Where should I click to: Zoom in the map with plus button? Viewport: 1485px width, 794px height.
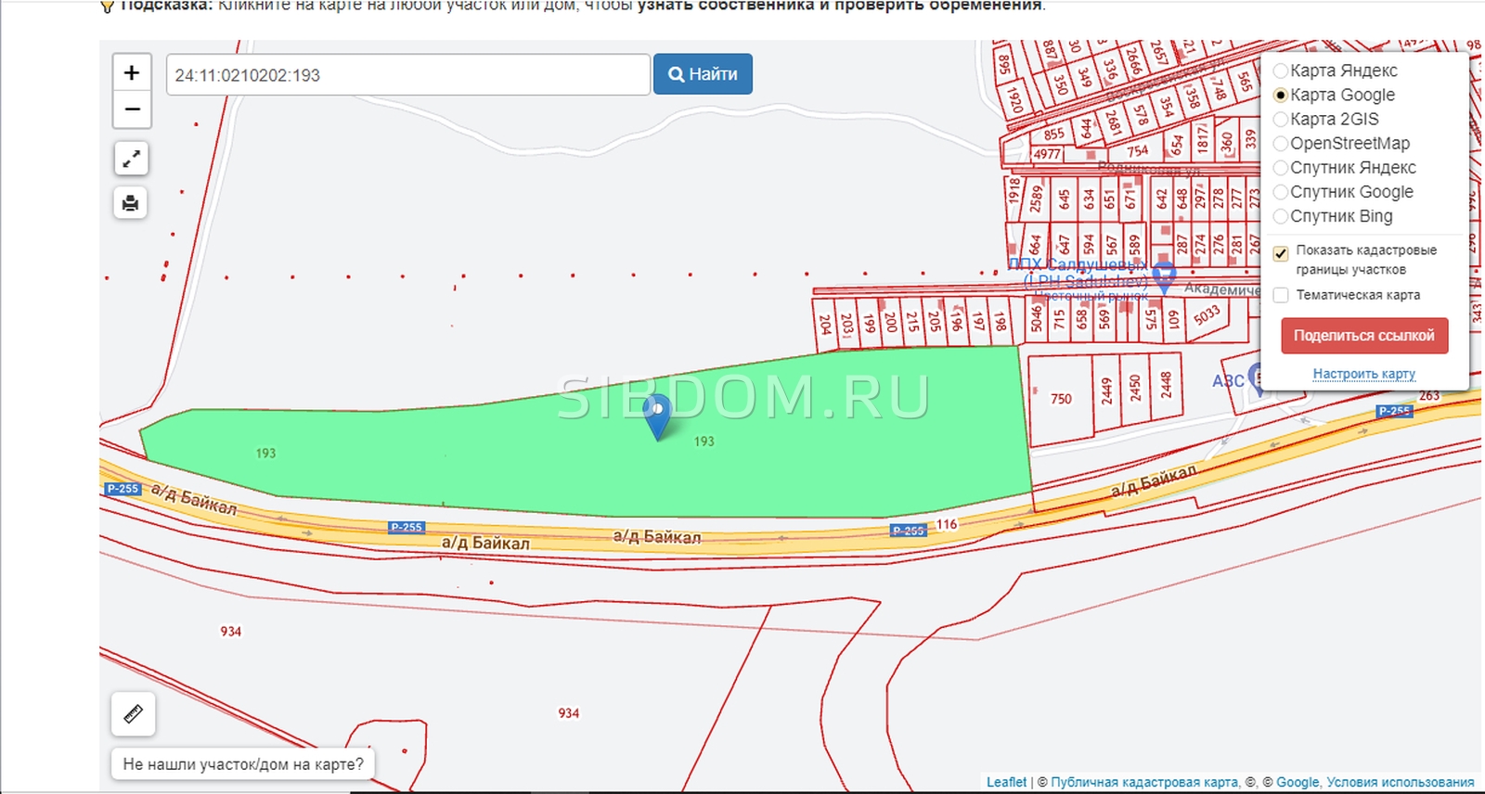132,72
